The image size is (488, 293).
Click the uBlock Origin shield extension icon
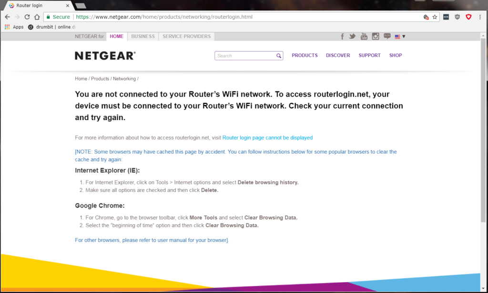457,17
